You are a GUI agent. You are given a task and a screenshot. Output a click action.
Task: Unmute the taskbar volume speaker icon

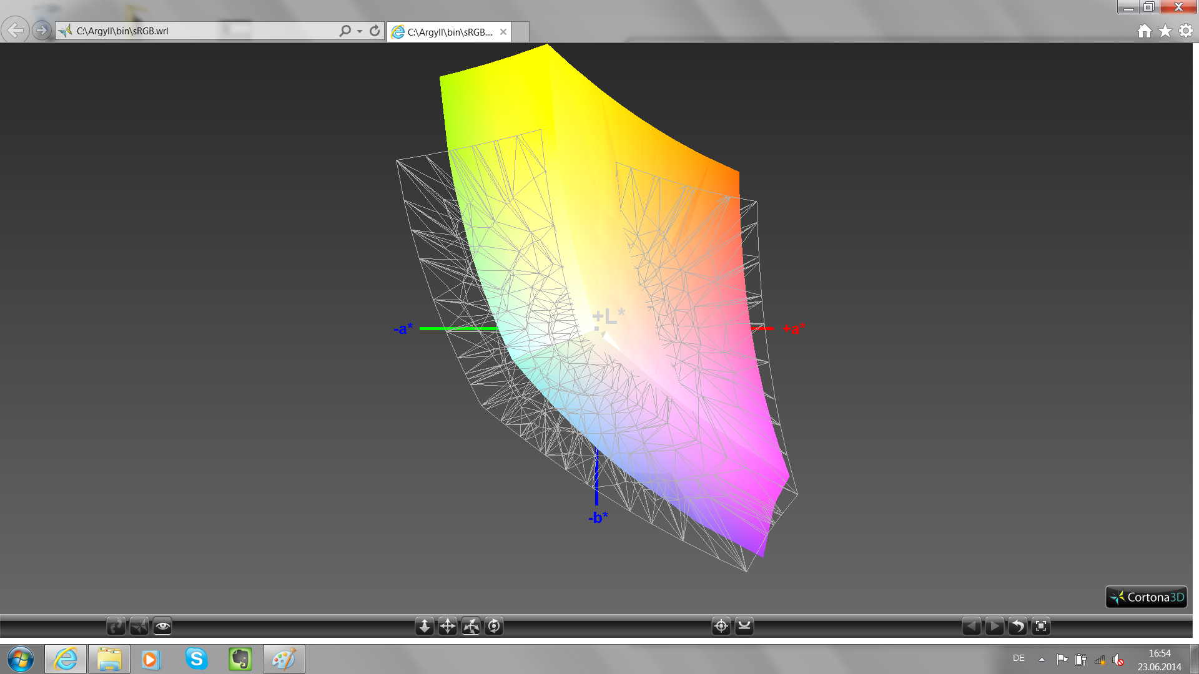point(1118,660)
